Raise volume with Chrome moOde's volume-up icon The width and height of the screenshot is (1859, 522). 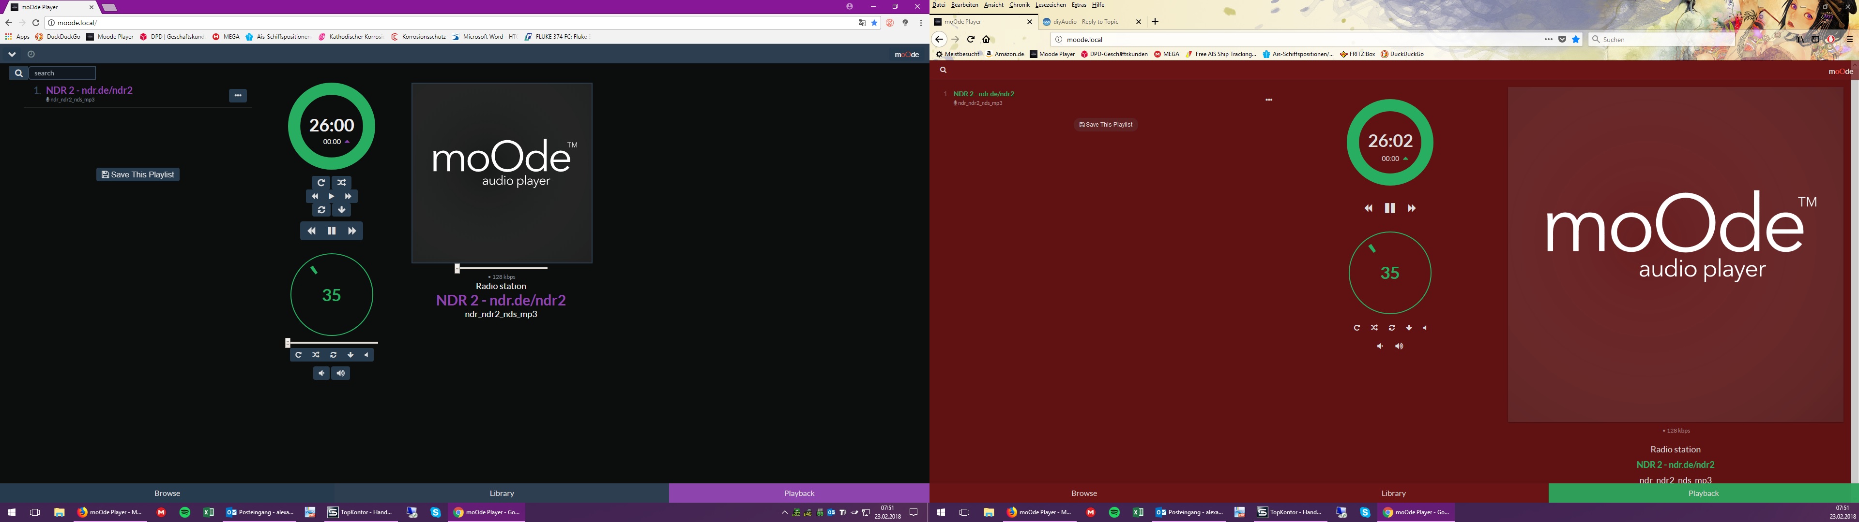[x=341, y=373]
